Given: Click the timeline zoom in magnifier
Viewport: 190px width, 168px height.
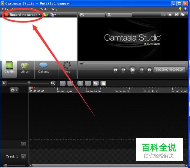Looking at the screenshot, I should pos(53,83).
